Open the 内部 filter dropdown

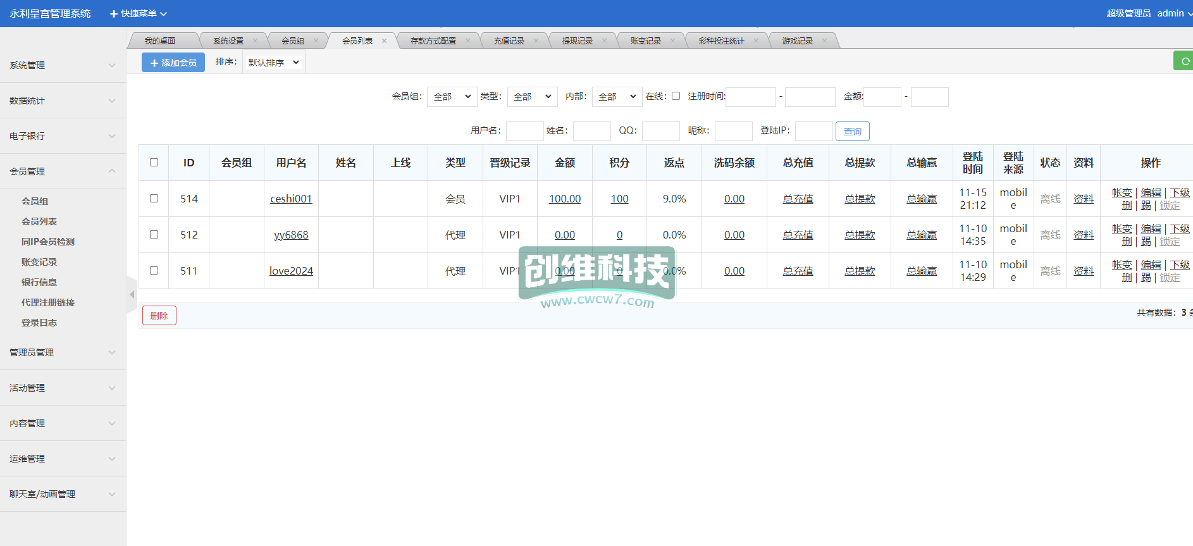(617, 97)
